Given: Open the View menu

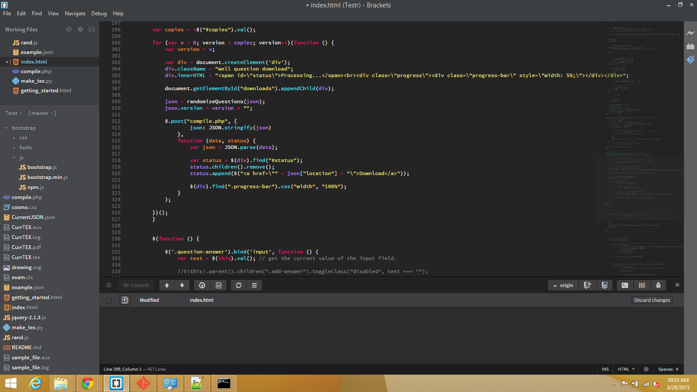Looking at the screenshot, I should point(53,14).
